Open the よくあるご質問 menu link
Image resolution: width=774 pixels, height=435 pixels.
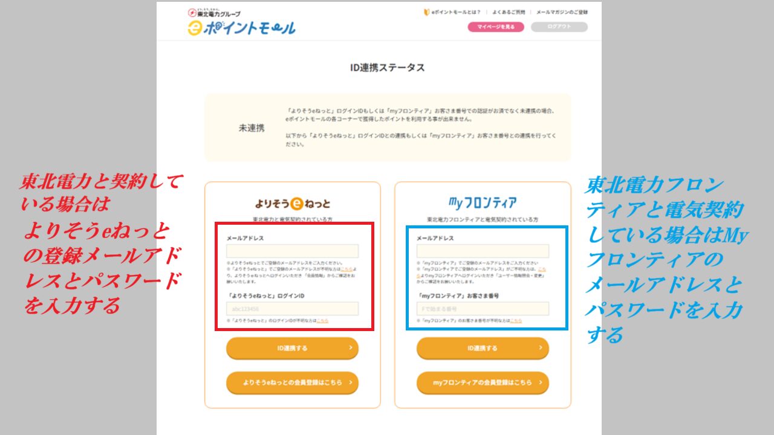coord(509,12)
